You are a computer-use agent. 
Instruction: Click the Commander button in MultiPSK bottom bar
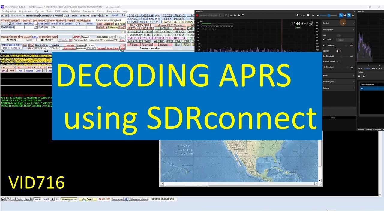click(118, 199)
